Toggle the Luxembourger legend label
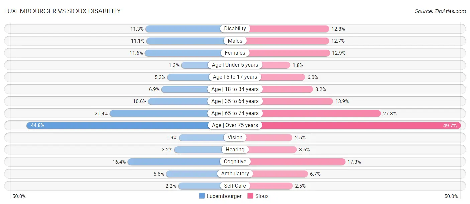The image size is (470, 204). point(224,196)
